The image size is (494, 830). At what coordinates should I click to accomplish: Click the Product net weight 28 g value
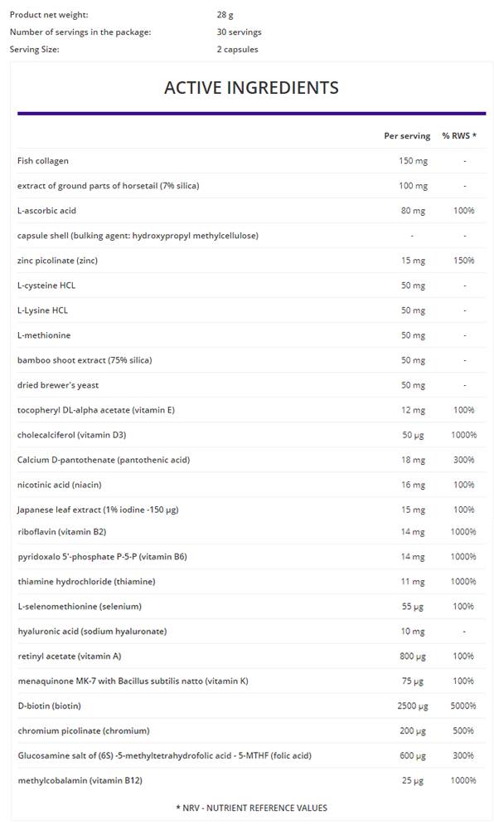point(225,15)
